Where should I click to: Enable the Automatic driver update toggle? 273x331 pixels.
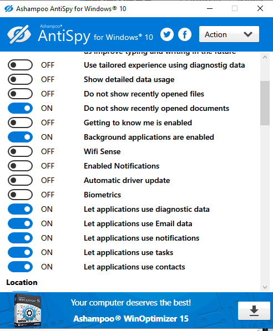(x=21, y=181)
